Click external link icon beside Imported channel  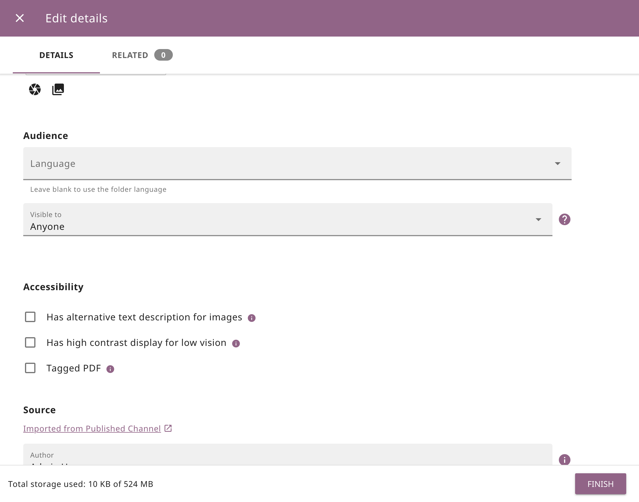[x=168, y=428]
